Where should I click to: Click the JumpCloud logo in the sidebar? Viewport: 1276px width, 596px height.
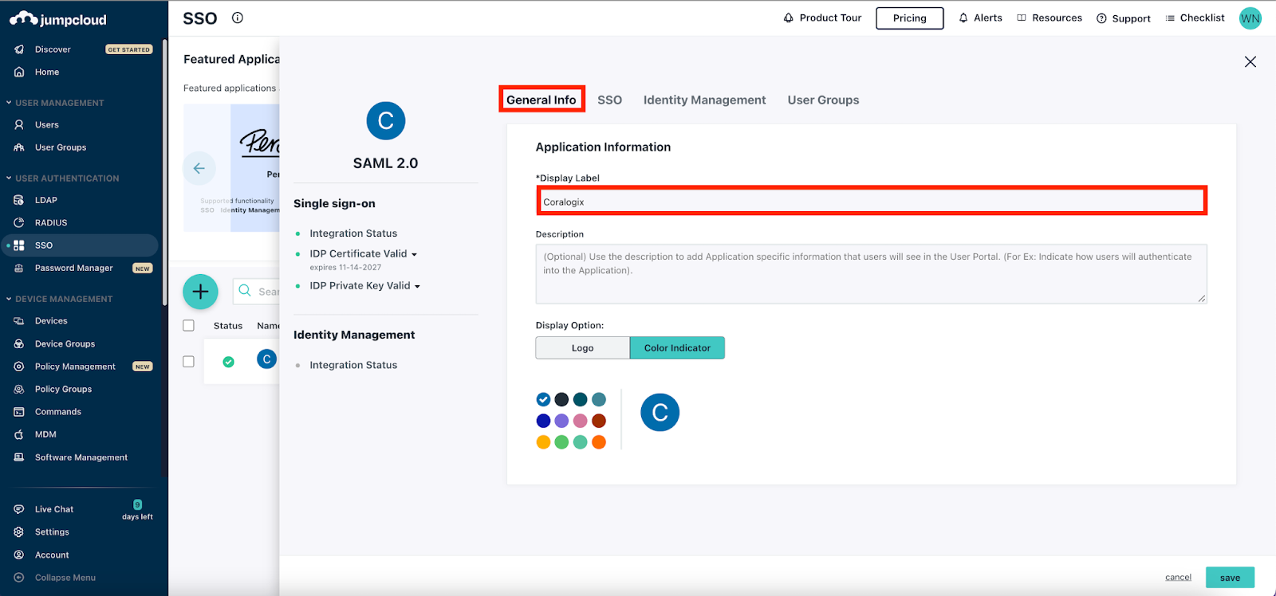[57, 19]
